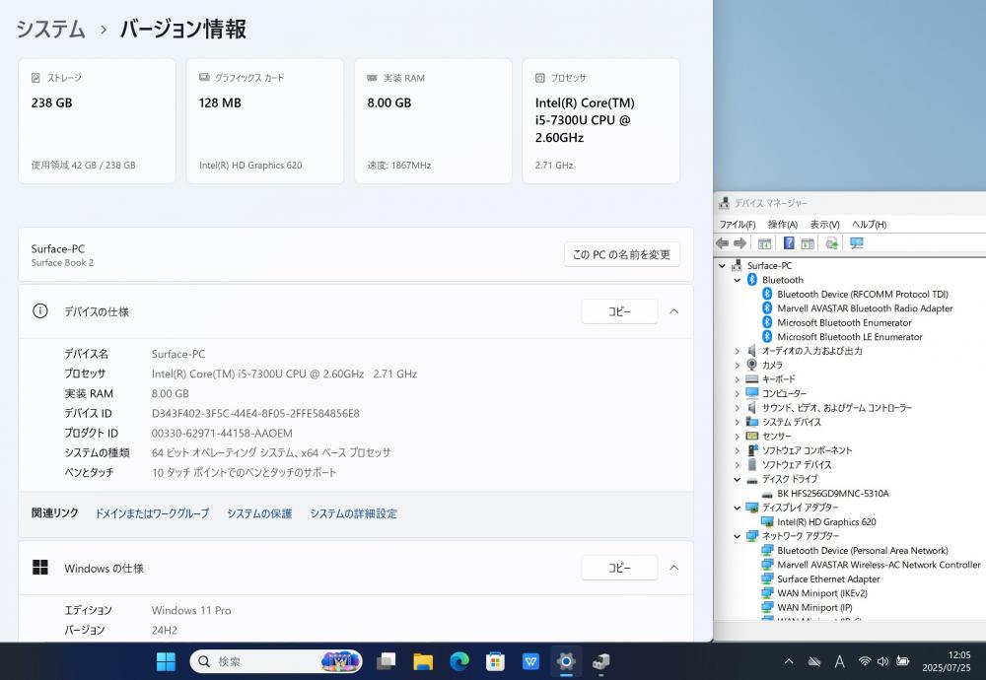Expand the コンピューター category arrow

pyautogui.click(x=737, y=393)
